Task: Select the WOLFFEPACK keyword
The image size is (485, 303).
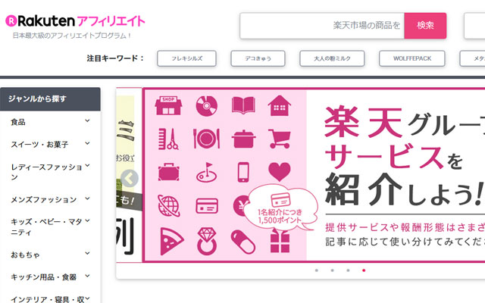Action: (x=412, y=58)
